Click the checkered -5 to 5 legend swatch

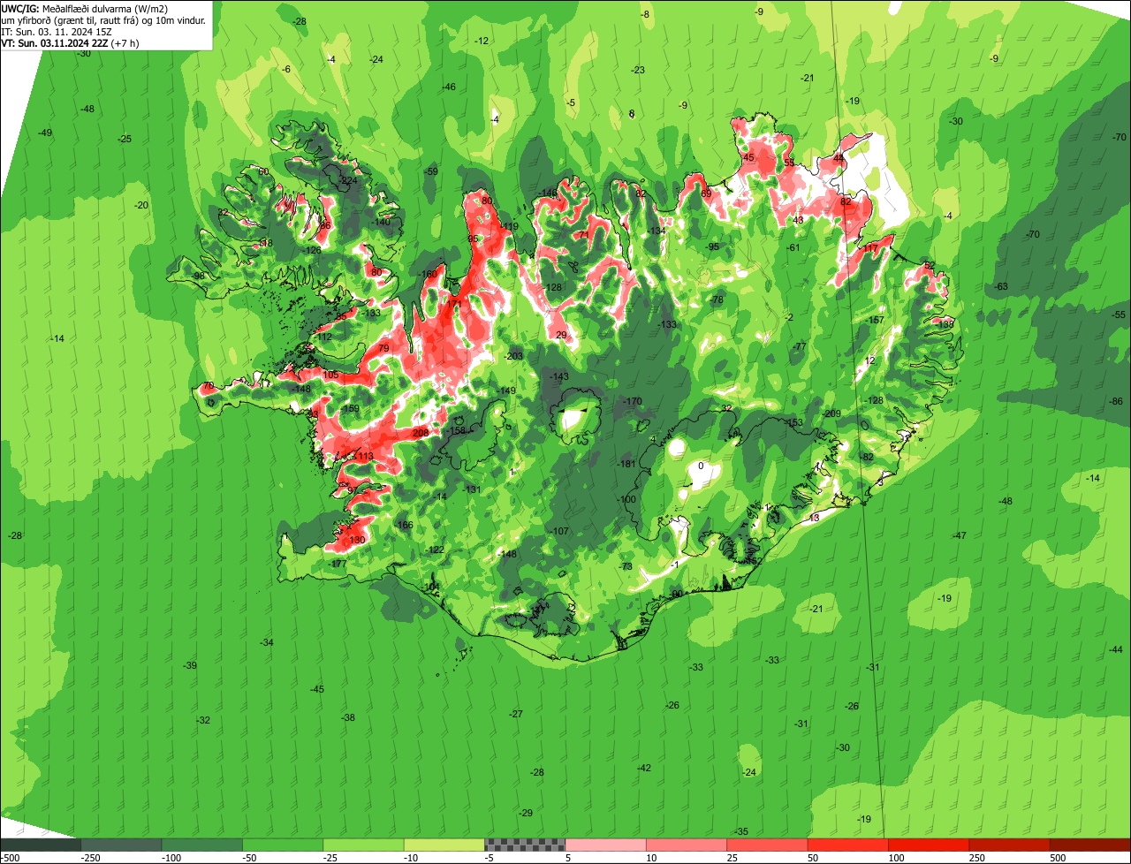(525, 845)
